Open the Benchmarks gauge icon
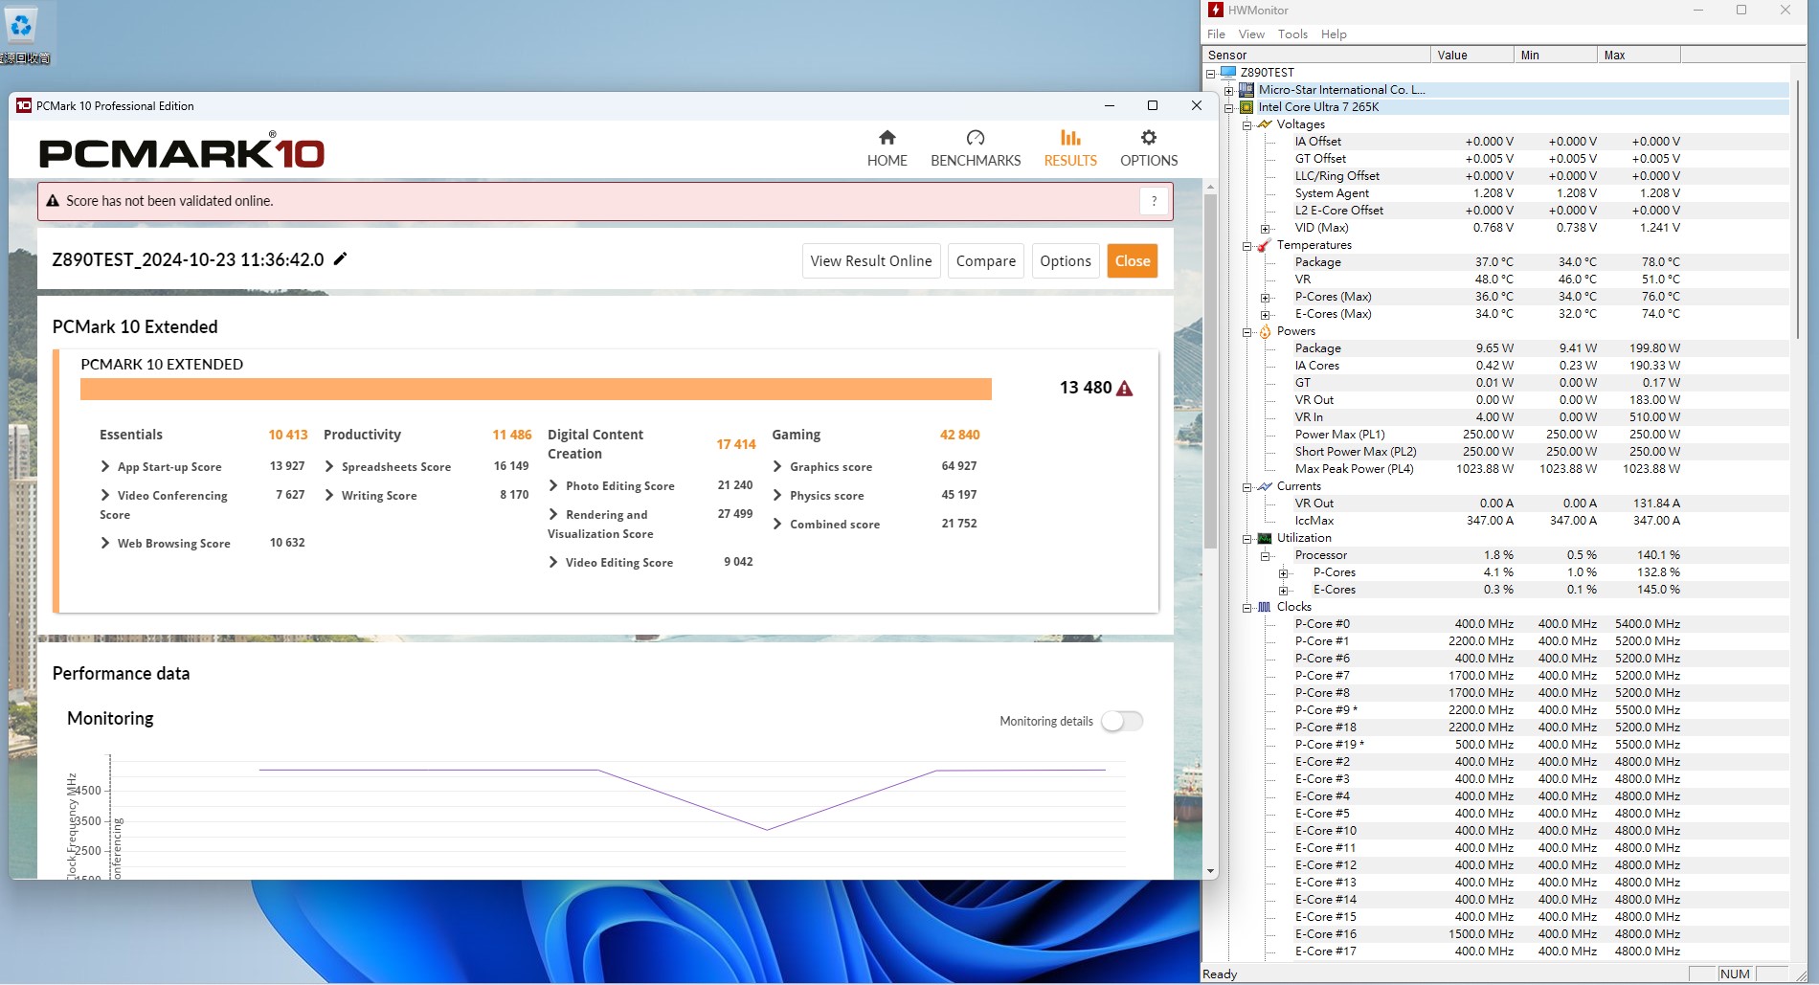The width and height of the screenshot is (1819, 985). pyautogui.click(x=975, y=138)
